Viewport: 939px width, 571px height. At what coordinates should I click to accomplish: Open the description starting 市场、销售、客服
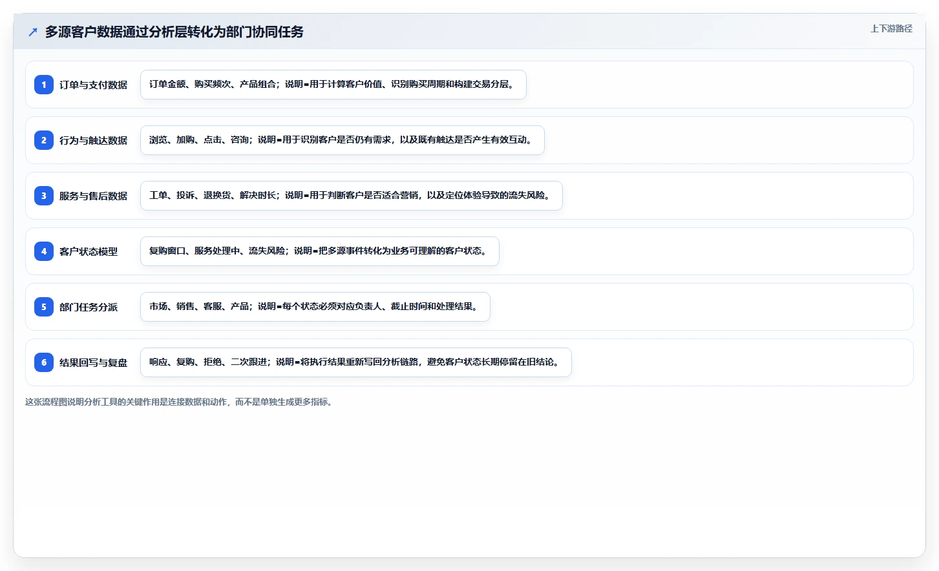point(315,307)
